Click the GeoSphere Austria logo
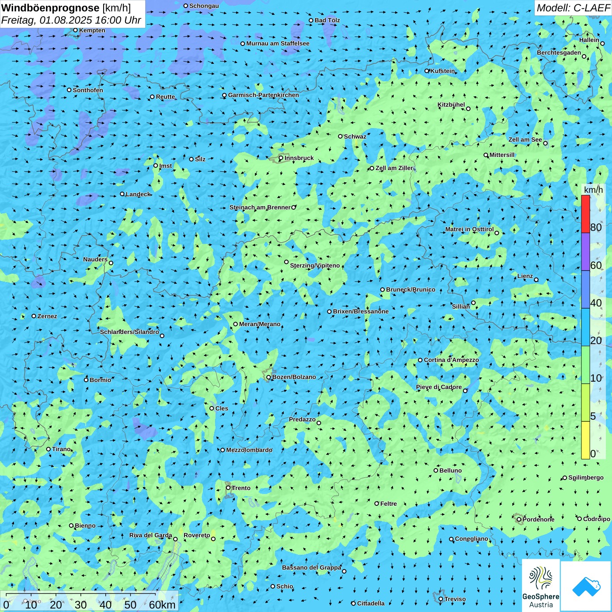The height and width of the screenshot is (612, 612). coord(541,586)
